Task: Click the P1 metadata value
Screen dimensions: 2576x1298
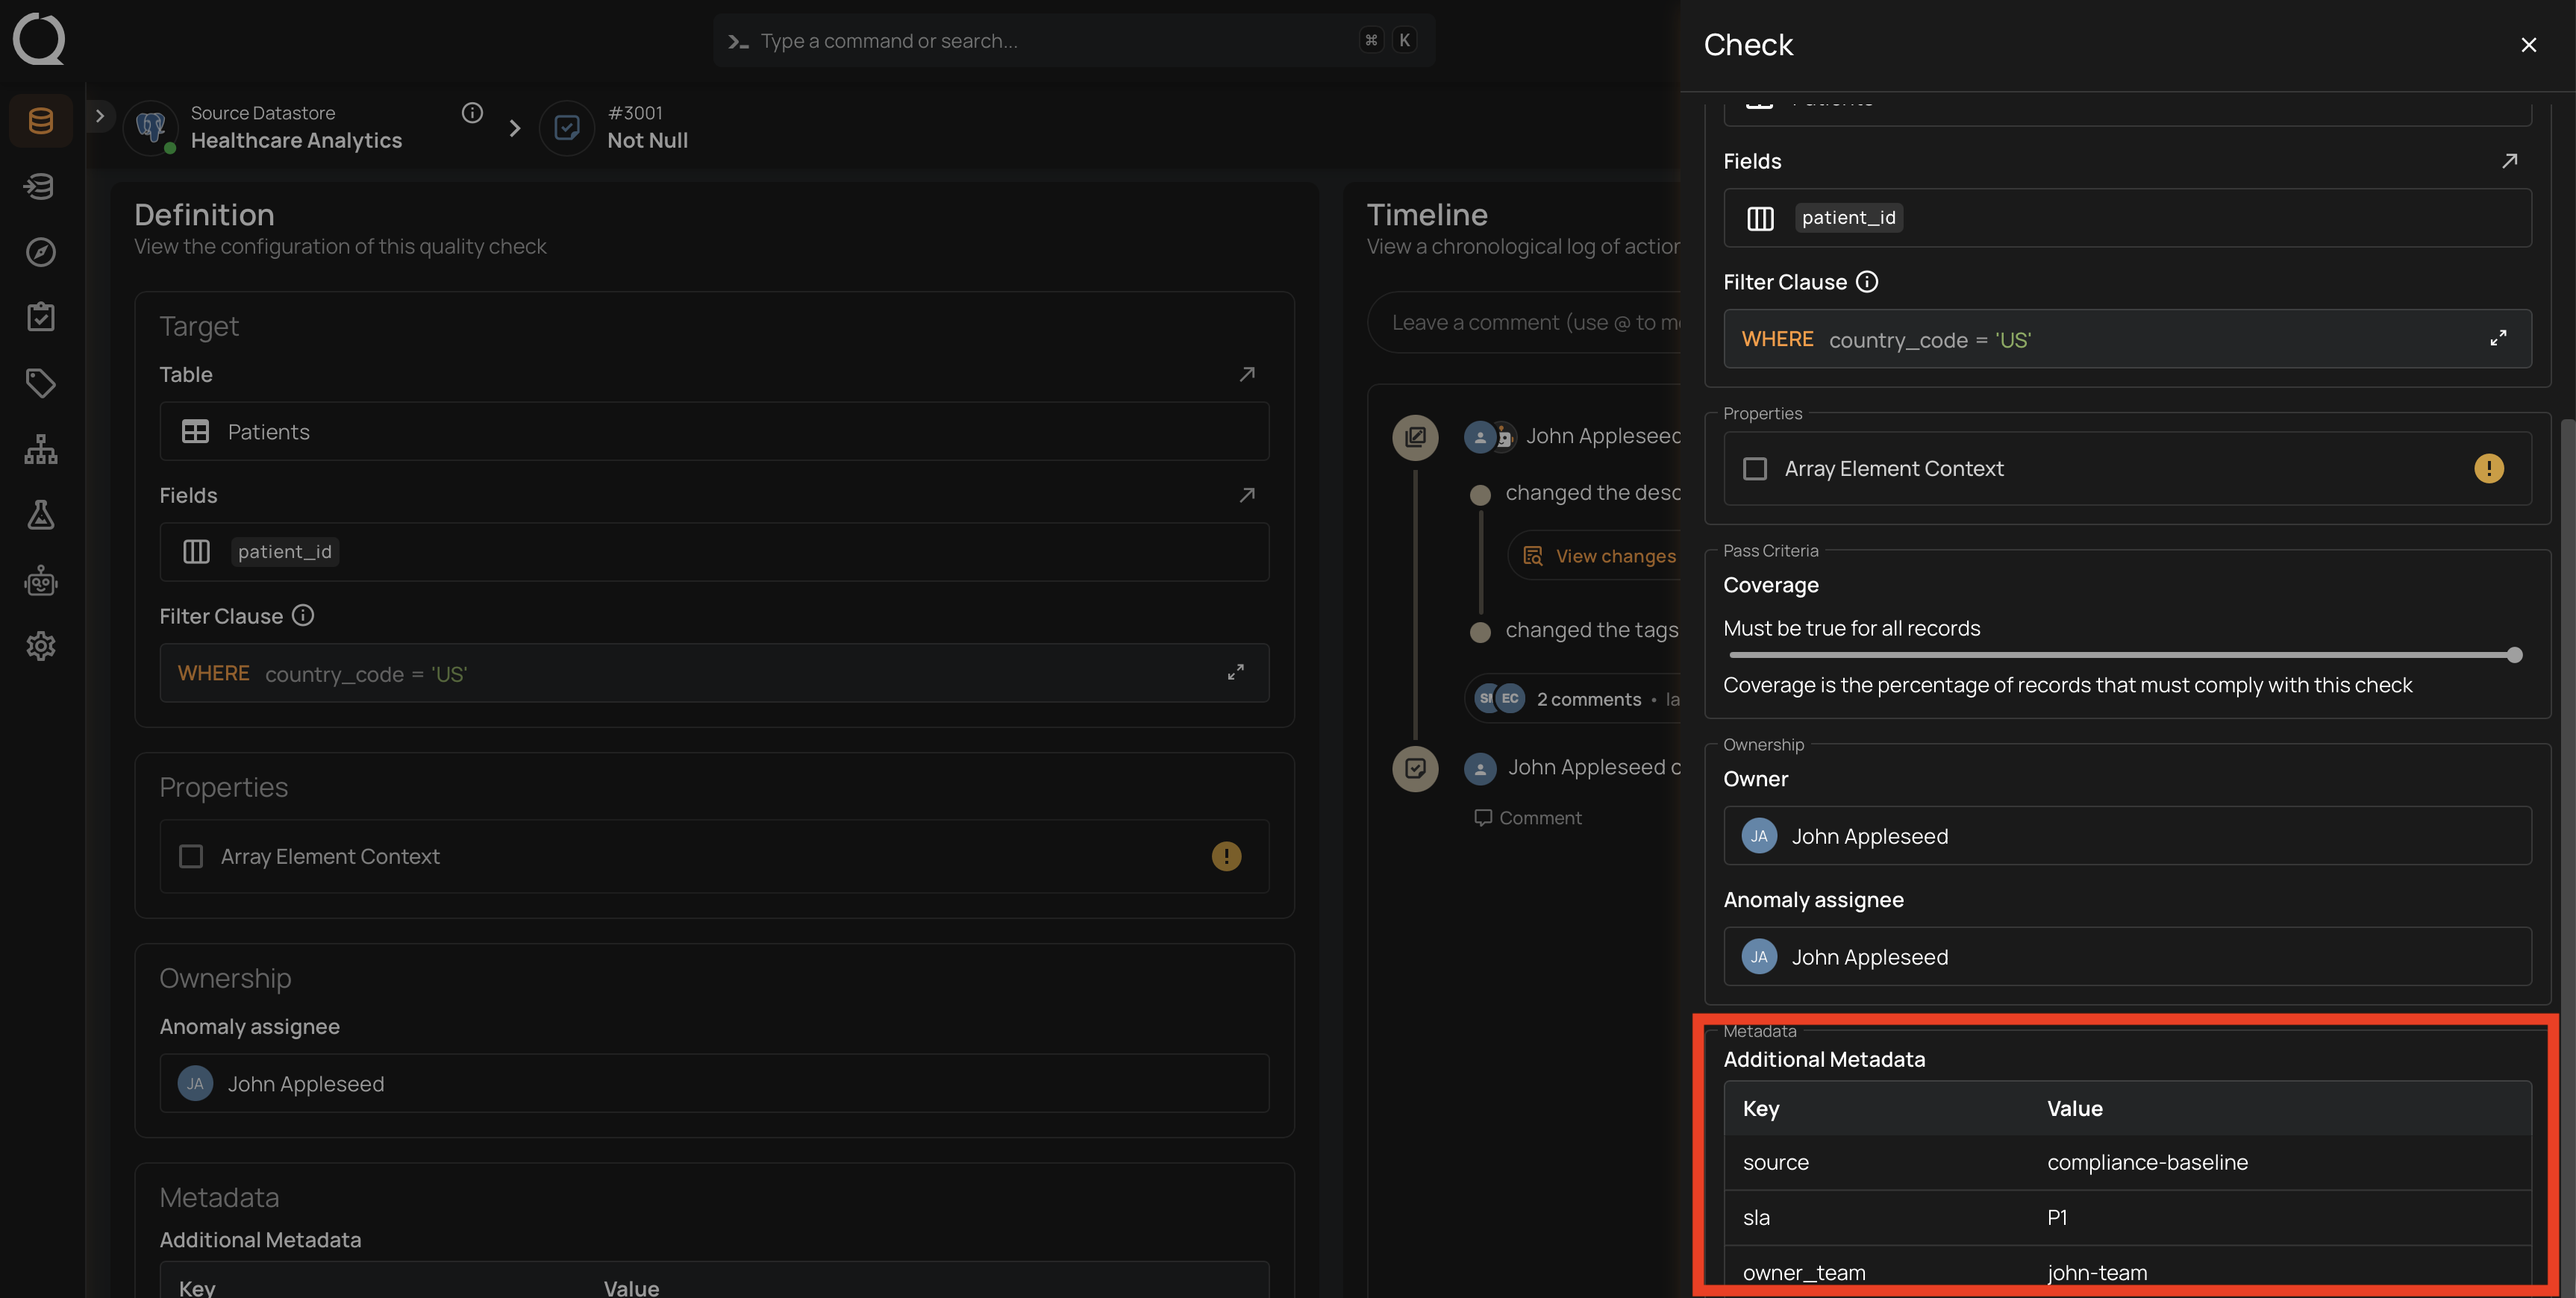Action: [2057, 1217]
